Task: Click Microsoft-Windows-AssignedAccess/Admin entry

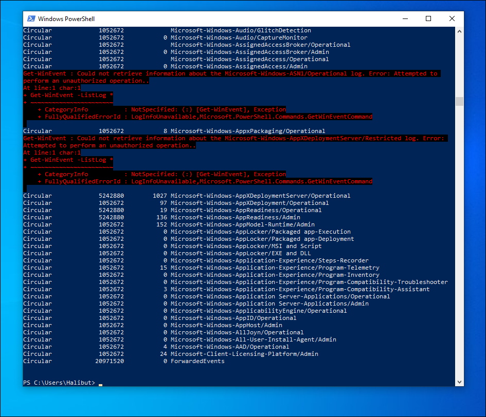Action: click(239, 66)
